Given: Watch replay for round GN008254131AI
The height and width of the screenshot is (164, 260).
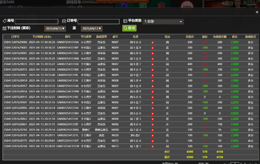Looking at the screenshot, I should tap(153, 81).
